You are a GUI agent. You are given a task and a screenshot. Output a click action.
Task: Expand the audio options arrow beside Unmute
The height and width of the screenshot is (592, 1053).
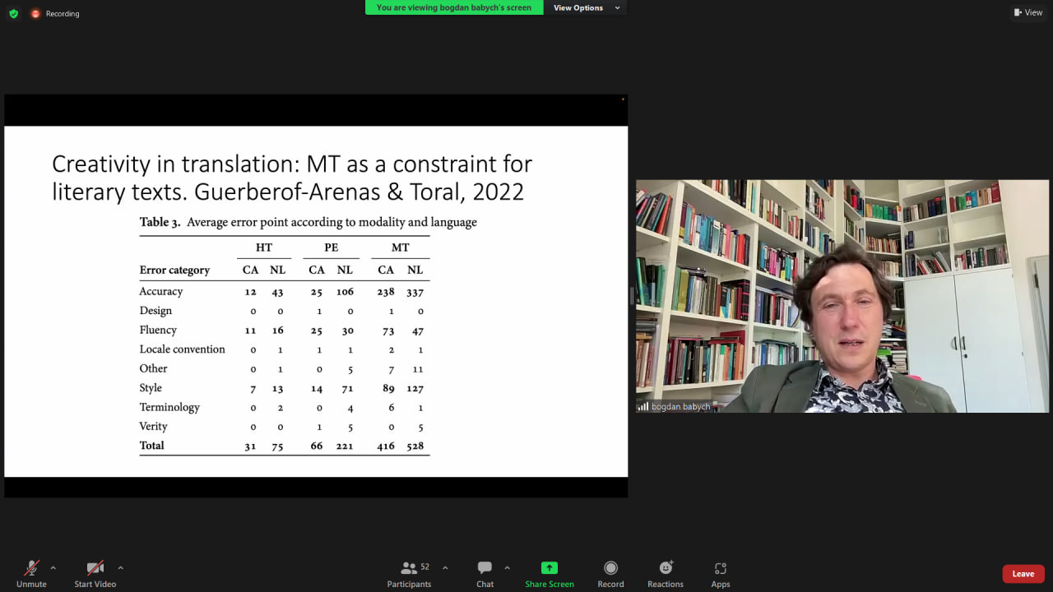(53, 567)
